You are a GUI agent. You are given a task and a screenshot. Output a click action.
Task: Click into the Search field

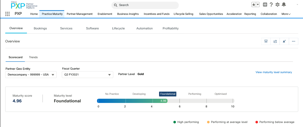(x=145, y=5)
